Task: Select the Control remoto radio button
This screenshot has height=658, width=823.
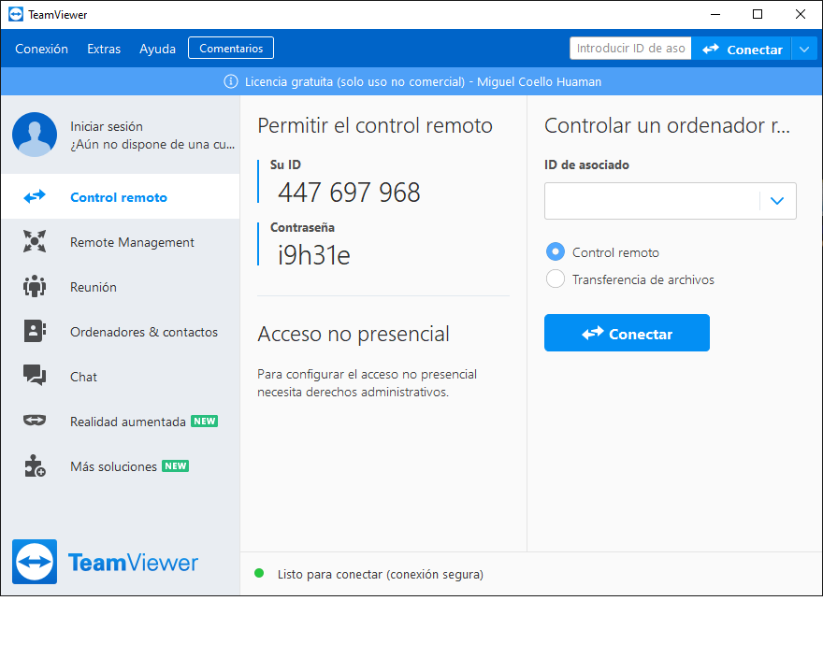Action: point(556,251)
